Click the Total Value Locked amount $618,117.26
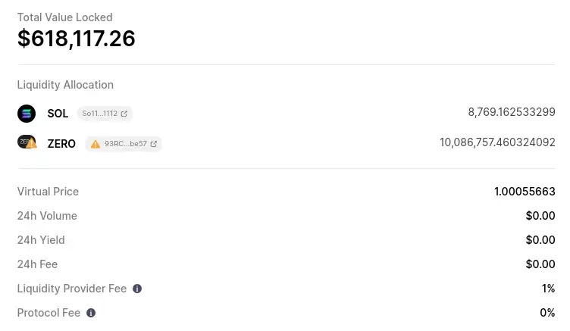This screenshot has width=570, height=331. [x=77, y=39]
